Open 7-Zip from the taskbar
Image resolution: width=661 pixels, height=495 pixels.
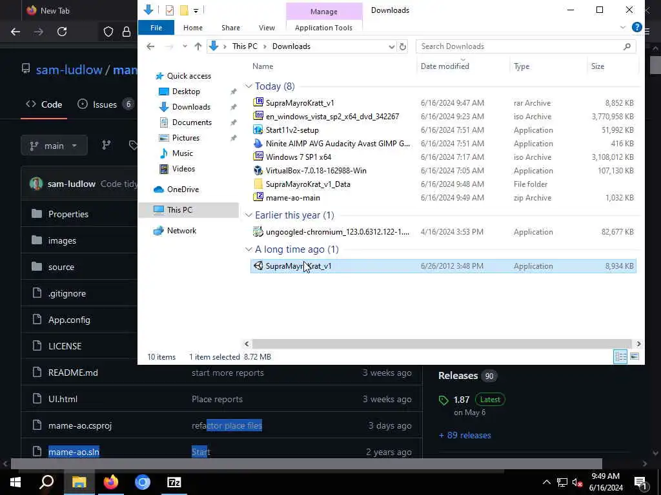[174, 482]
